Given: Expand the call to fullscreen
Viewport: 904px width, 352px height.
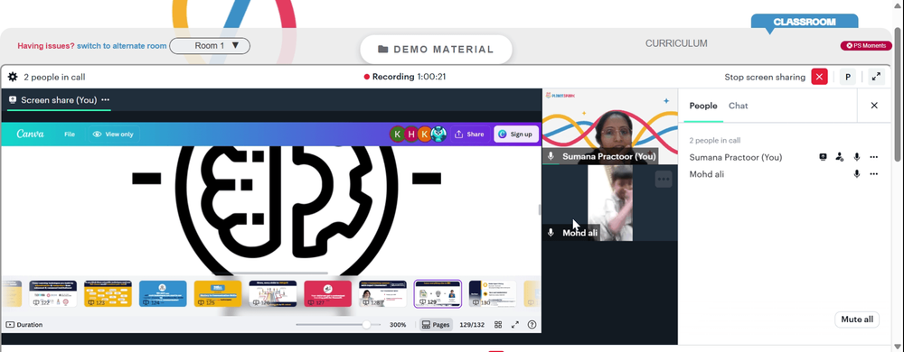Looking at the screenshot, I should point(876,77).
